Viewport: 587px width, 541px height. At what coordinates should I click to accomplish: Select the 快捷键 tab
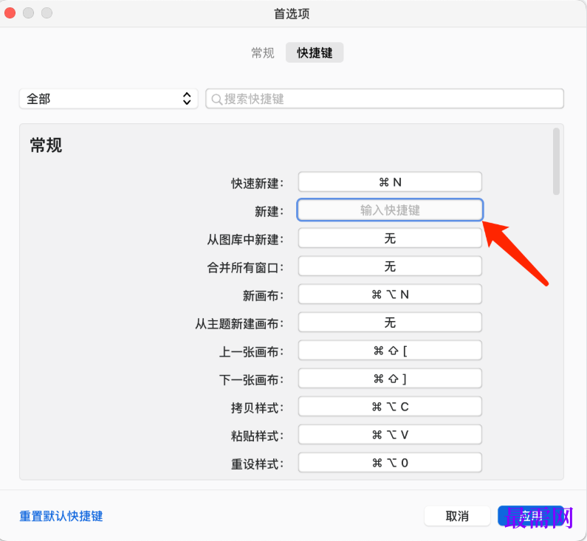315,52
